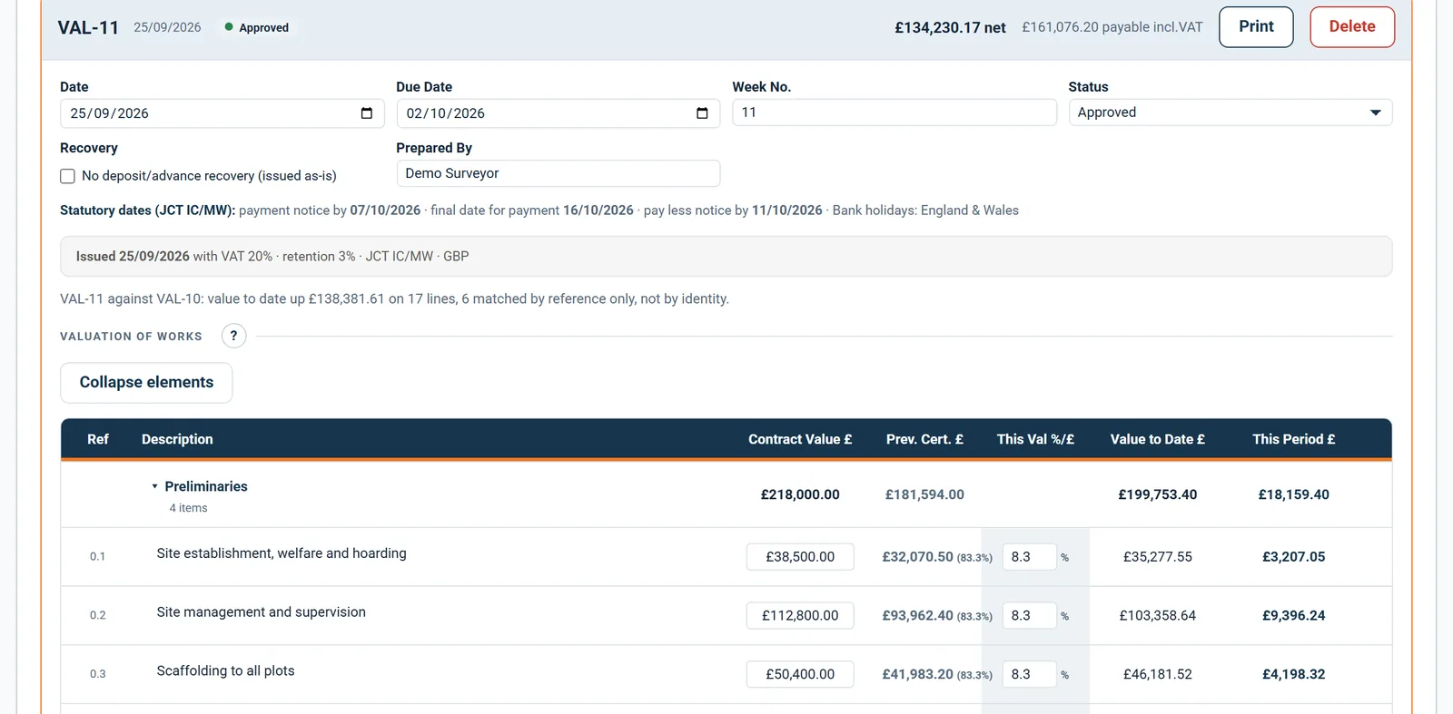Open the Date field calendar picker icon

367,113
